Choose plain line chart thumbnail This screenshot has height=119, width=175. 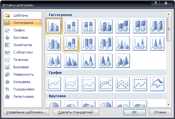(x=54, y=84)
